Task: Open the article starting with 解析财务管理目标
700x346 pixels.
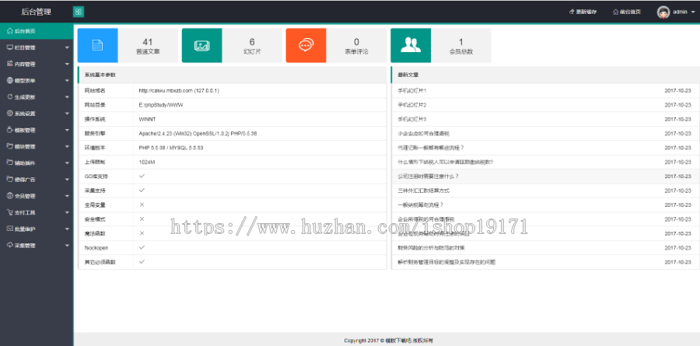Action: point(446,262)
